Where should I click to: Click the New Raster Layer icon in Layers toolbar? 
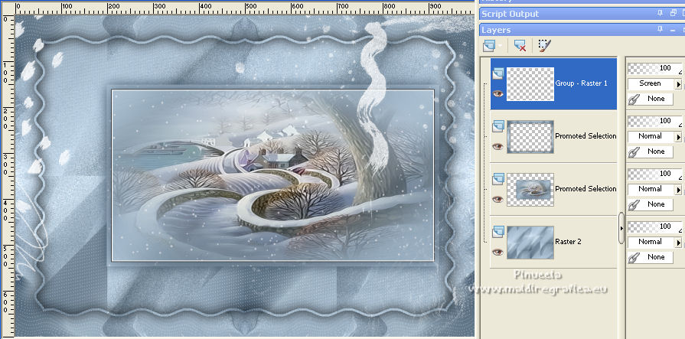point(489,45)
